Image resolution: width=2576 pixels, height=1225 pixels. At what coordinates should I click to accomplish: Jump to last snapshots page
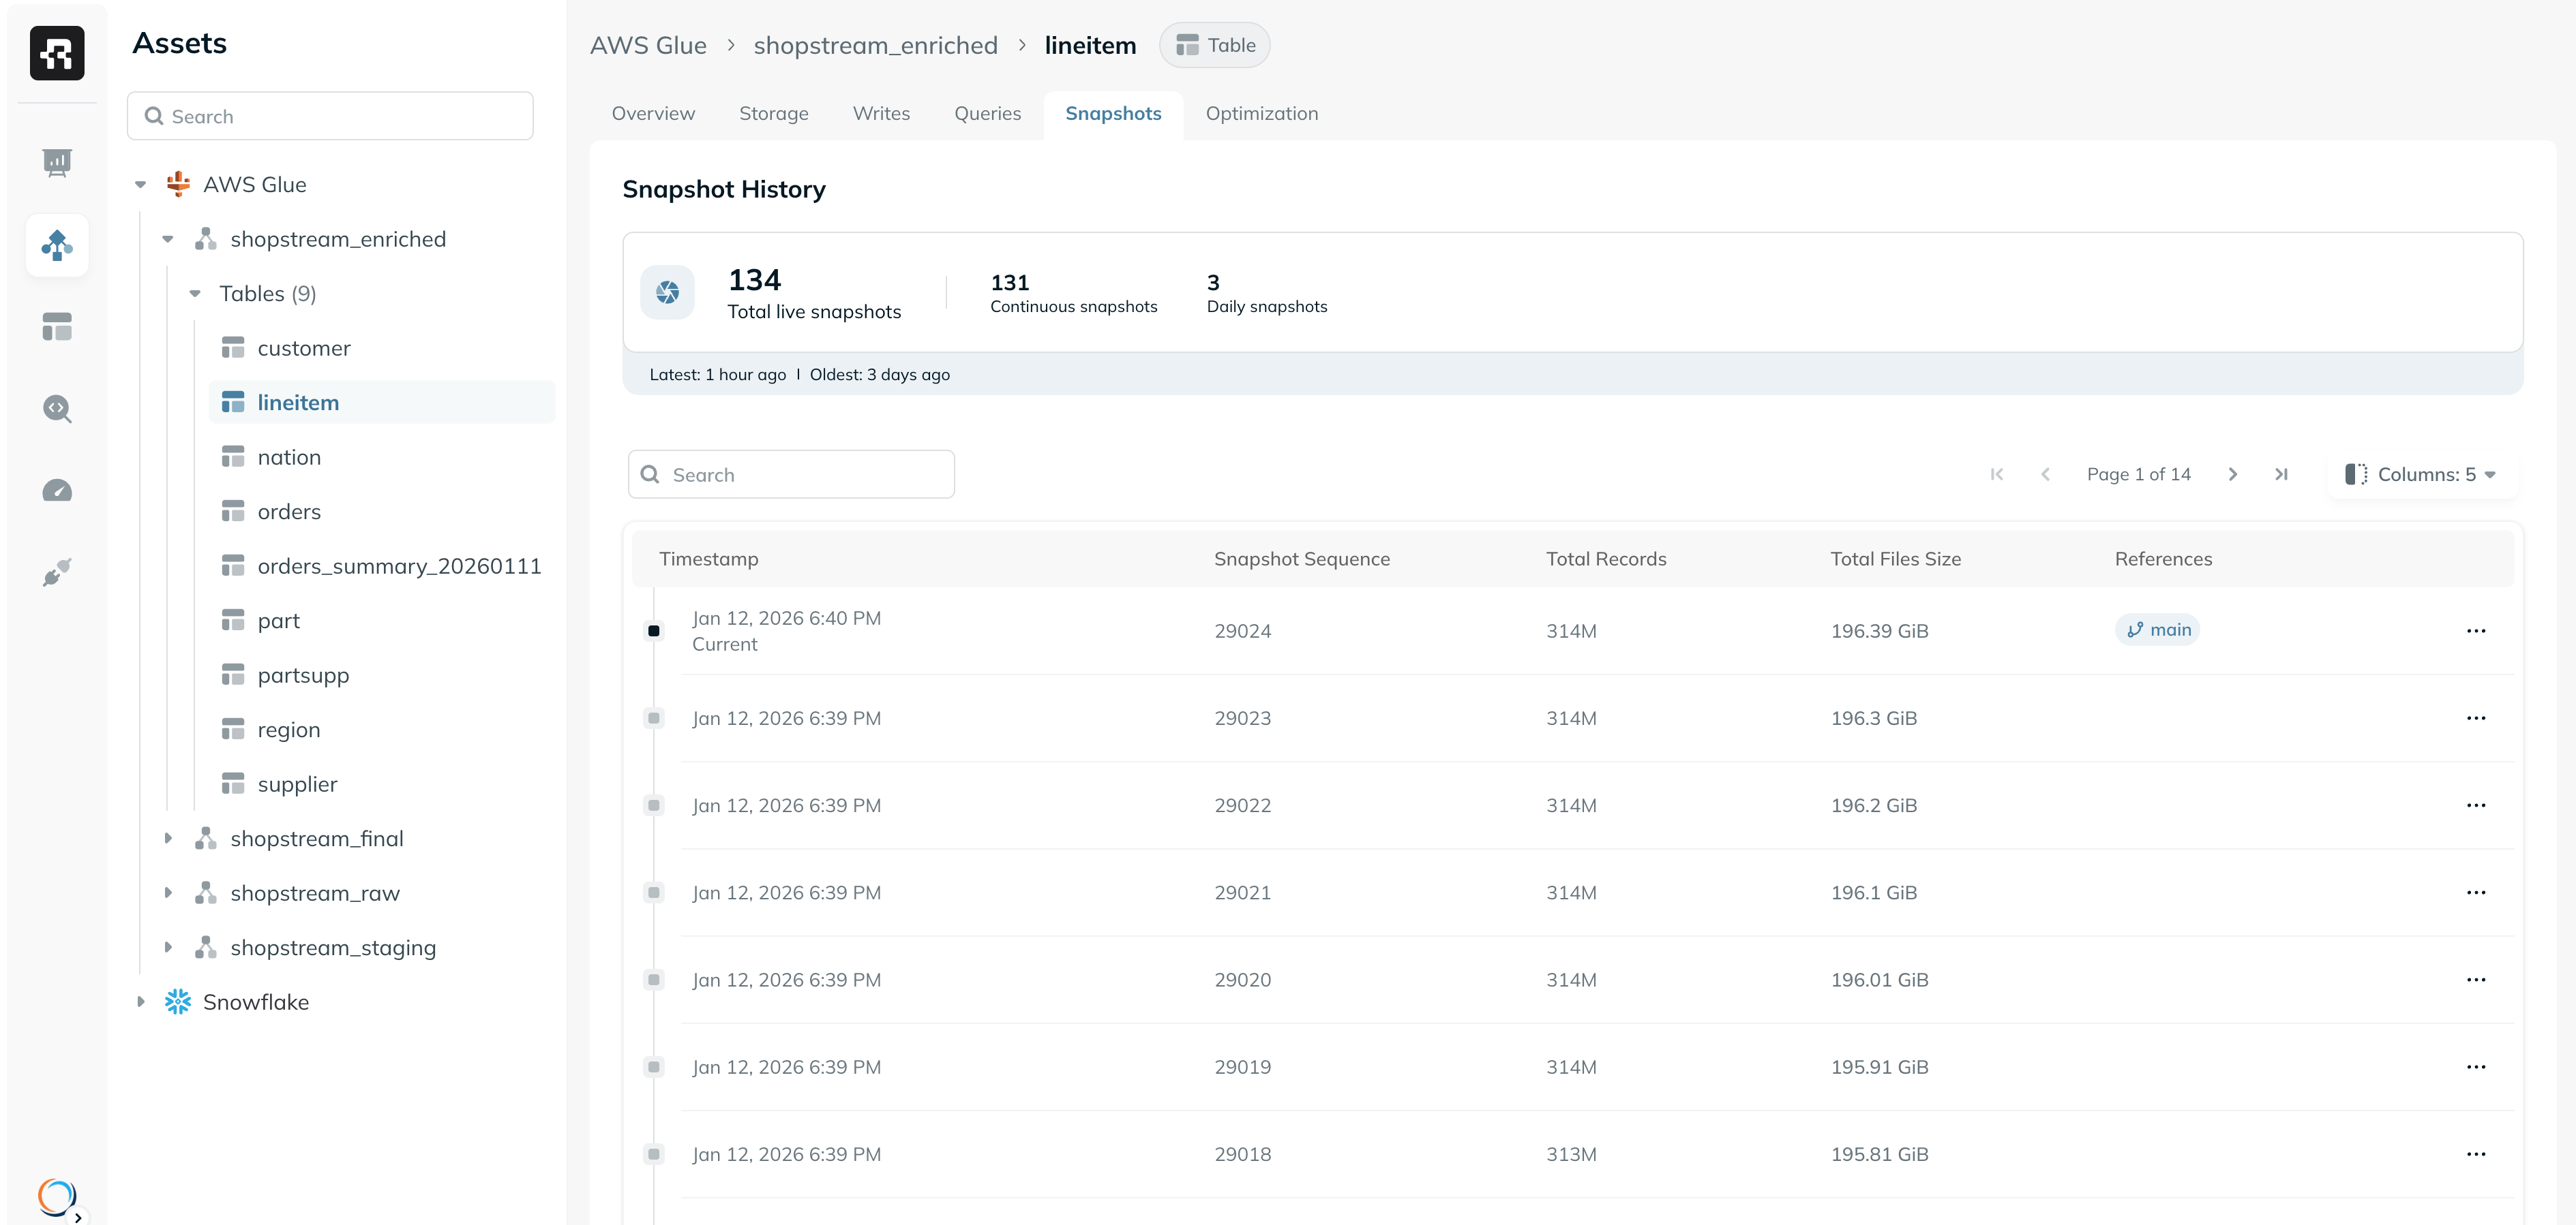[x=2281, y=475]
